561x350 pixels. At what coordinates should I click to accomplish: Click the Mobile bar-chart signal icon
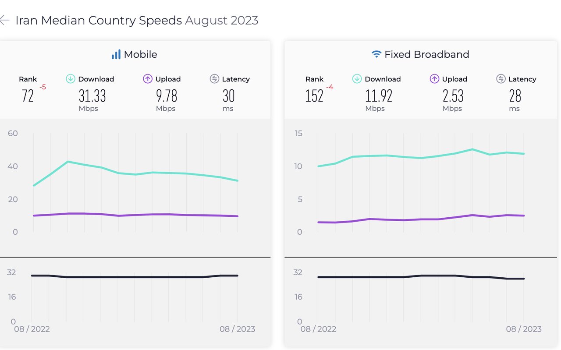point(116,54)
